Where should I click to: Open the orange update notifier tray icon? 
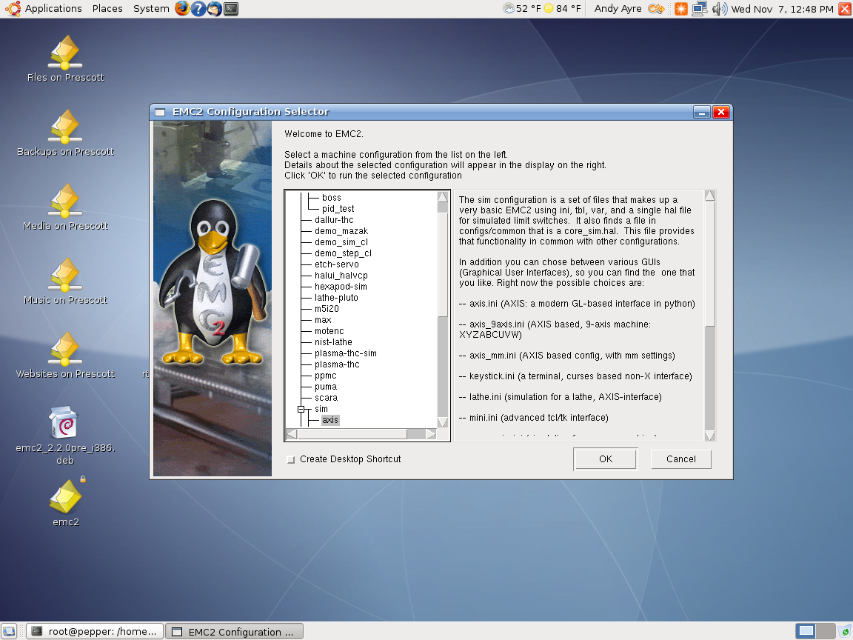click(x=681, y=9)
